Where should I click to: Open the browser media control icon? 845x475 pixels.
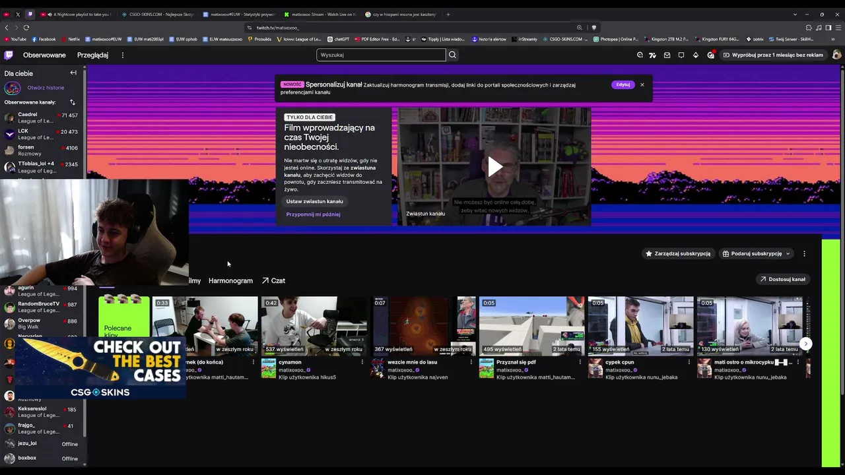[x=819, y=28]
